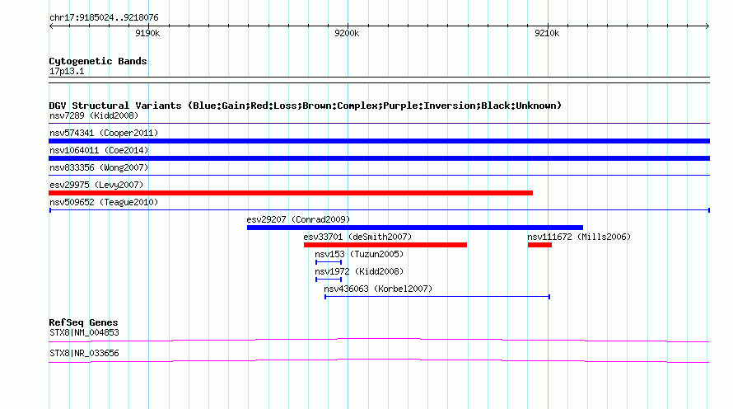
Task: Open the nsv1972 (Kidd2008) label
Action: tap(359, 271)
